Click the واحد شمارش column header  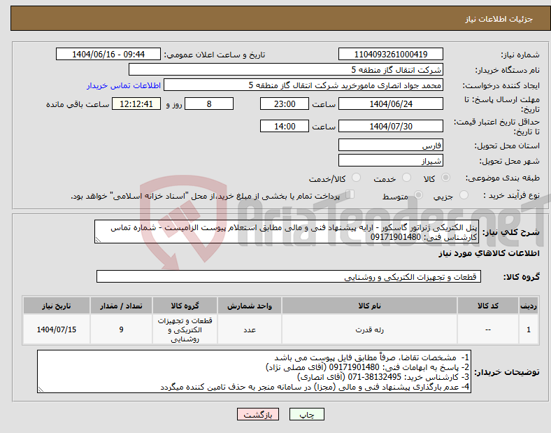pos(250,306)
